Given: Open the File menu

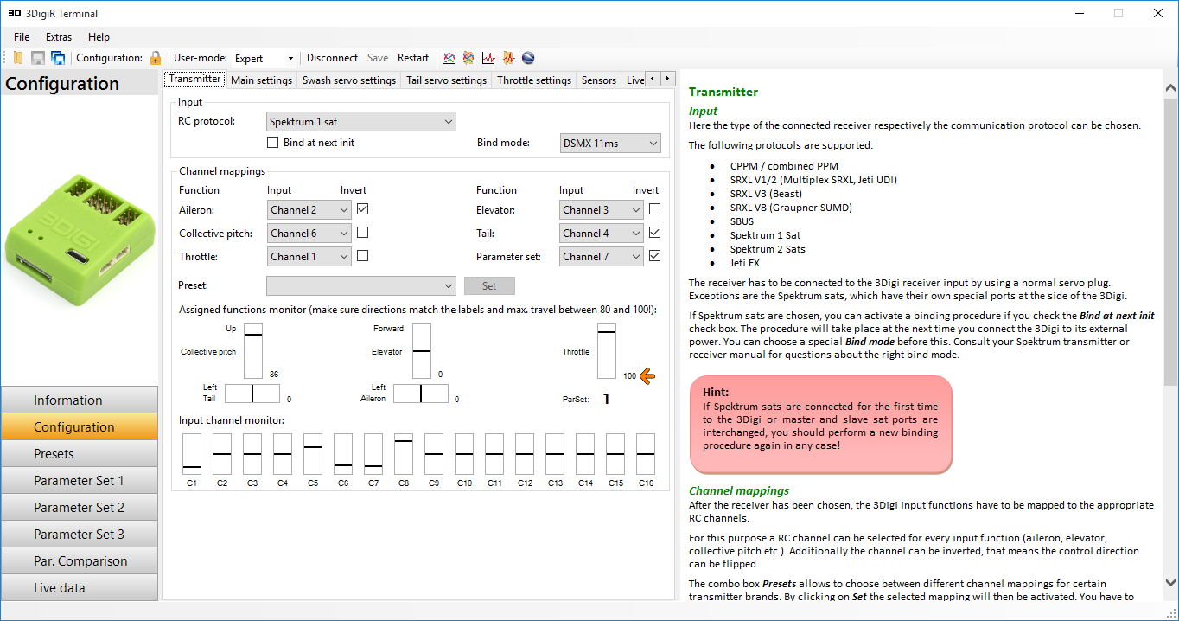Looking at the screenshot, I should 22,37.
